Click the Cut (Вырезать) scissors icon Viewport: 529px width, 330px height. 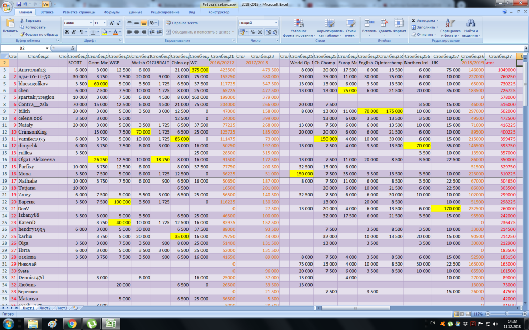pos(22,20)
